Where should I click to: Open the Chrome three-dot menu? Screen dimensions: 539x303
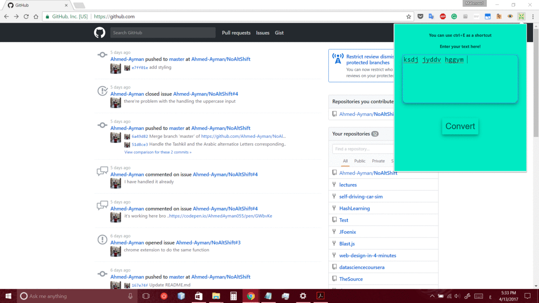pos(532,17)
